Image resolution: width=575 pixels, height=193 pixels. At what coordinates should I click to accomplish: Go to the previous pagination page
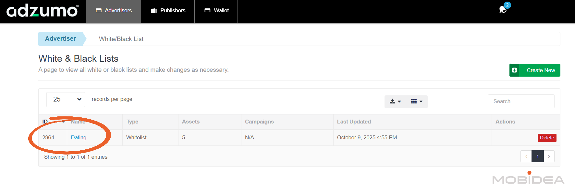point(526,156)
